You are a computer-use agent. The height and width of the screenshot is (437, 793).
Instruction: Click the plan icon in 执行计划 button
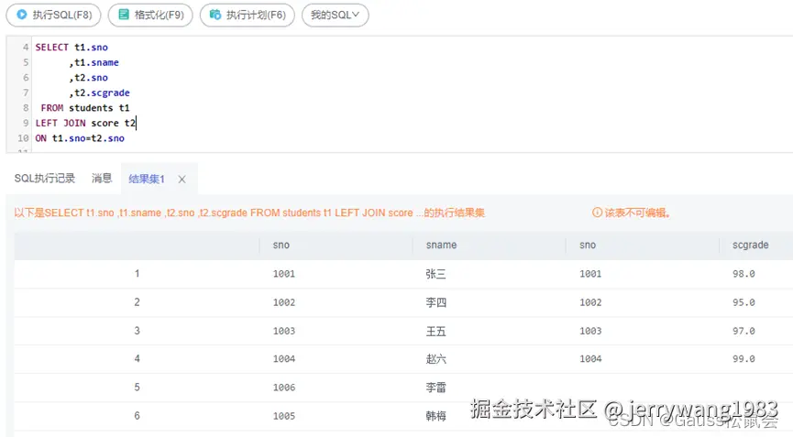tap(215, 15)
